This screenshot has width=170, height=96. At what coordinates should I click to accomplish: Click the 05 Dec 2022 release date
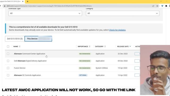tap(123, 61)
